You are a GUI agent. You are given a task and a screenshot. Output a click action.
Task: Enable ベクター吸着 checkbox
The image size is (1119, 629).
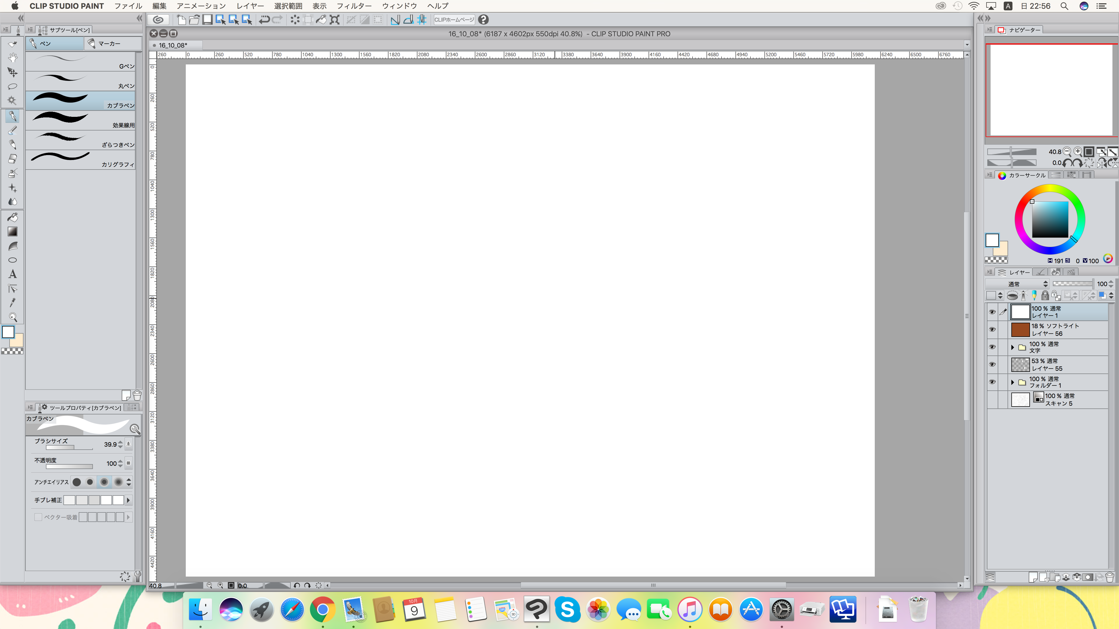[x=38, y=517]
